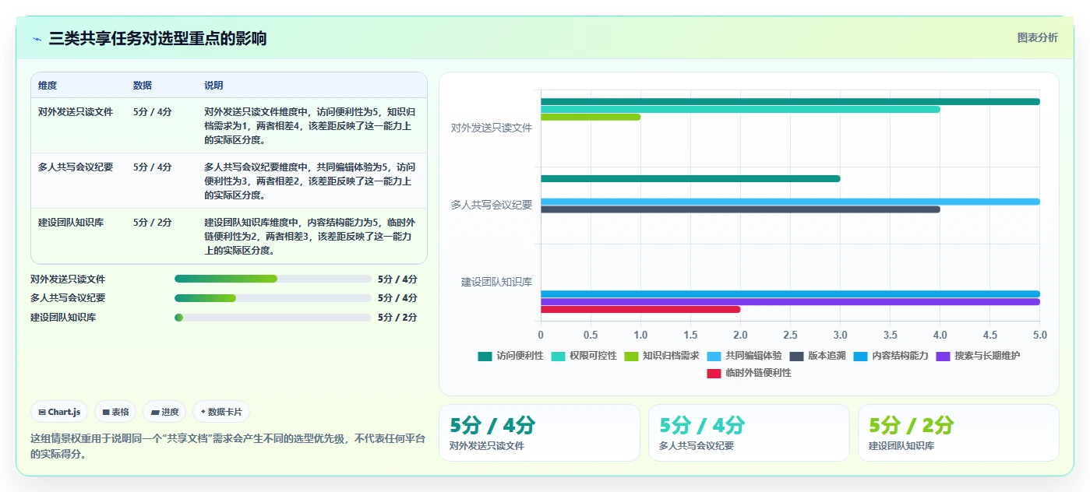Click the 多人共写会议纪要 y-axis label
The height and width of the screenshot is (492, 1090).
pos(492,206)
